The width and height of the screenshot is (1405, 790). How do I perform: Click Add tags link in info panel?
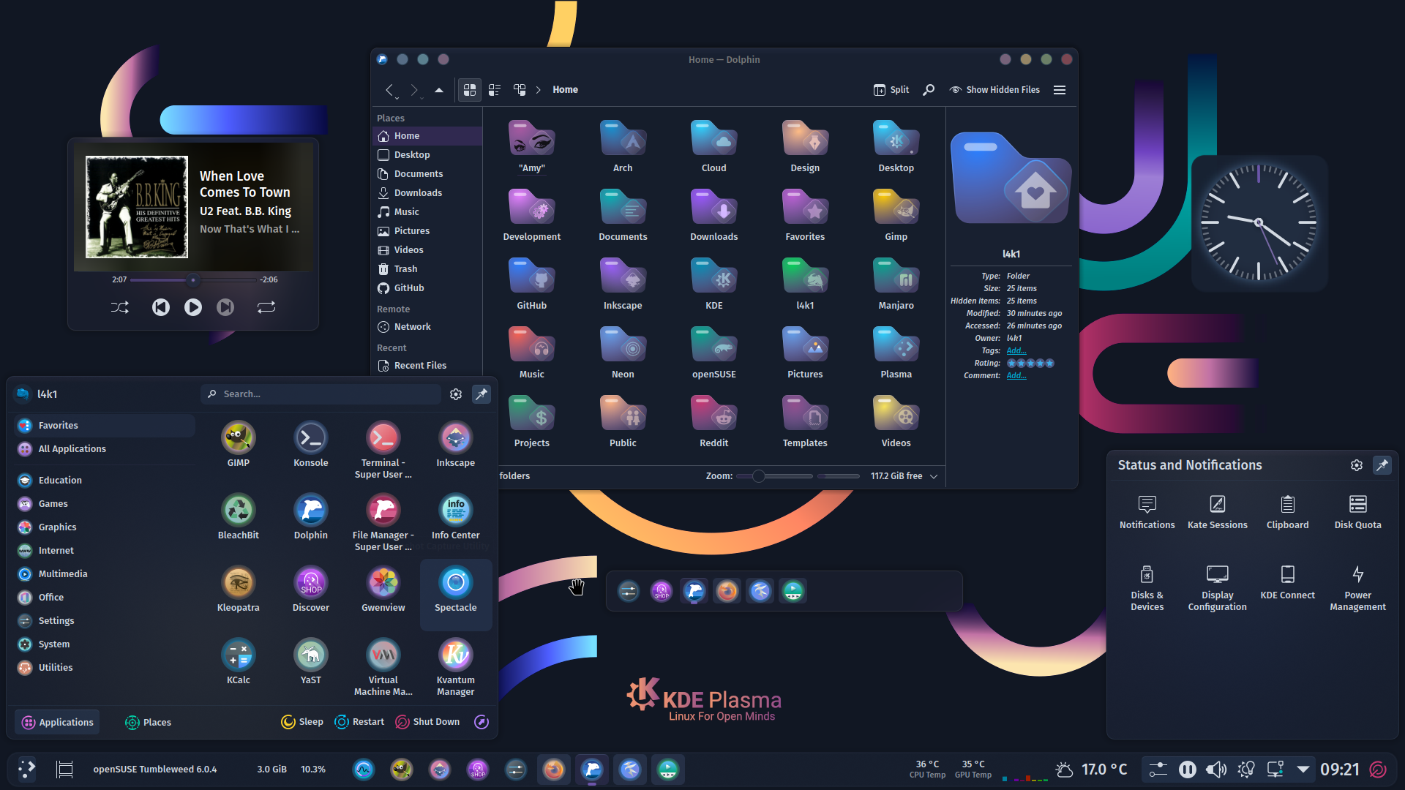point(1016,351)
